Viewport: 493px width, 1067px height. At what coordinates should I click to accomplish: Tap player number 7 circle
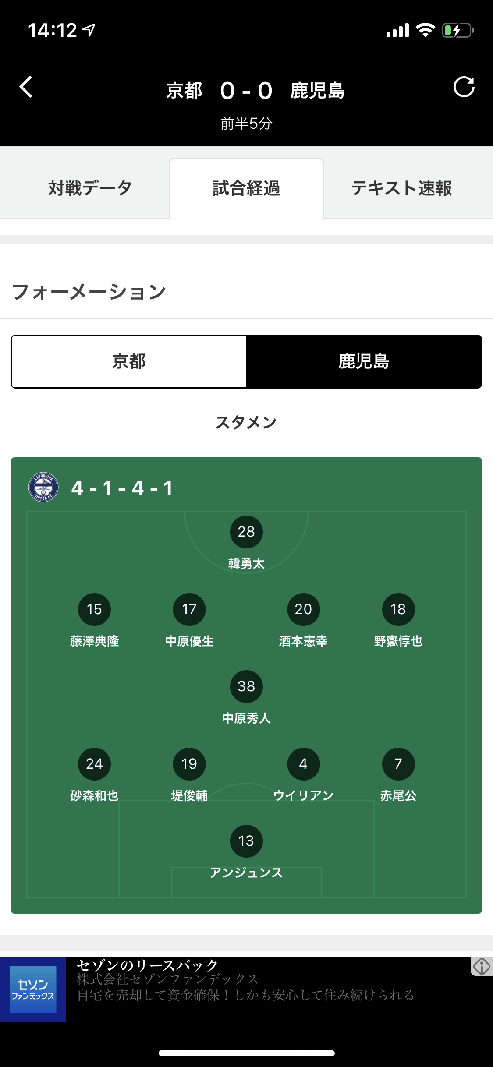[x=398, y=764]
